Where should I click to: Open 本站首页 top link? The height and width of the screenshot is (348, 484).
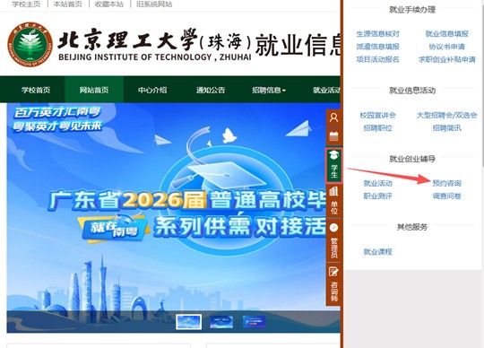click(67, 4)
